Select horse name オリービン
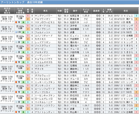 click(40, 49)
